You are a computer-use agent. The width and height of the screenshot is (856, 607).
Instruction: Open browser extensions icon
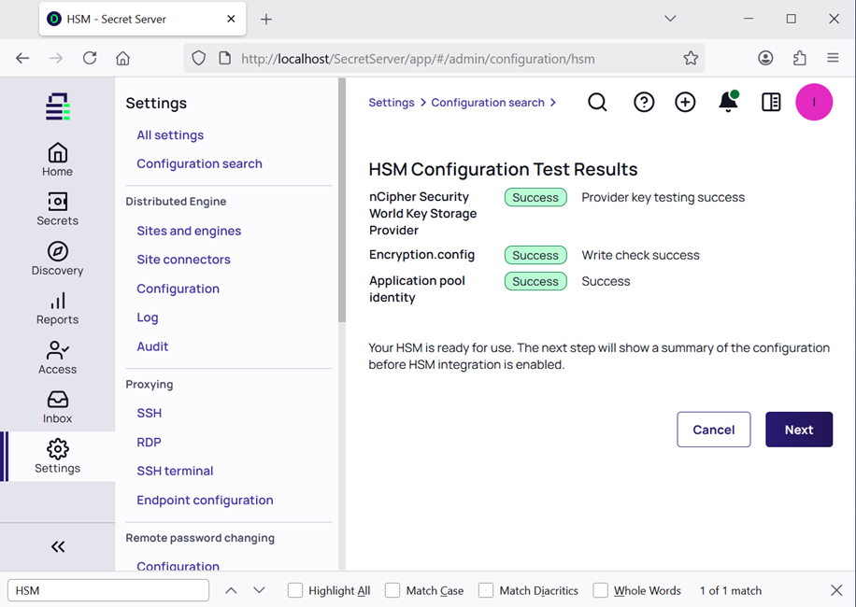point(799,58)
